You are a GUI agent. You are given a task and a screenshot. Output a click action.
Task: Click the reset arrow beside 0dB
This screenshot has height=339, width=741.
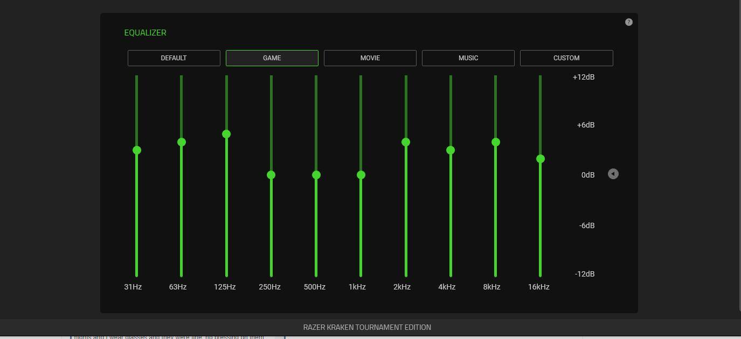point(613,174)
